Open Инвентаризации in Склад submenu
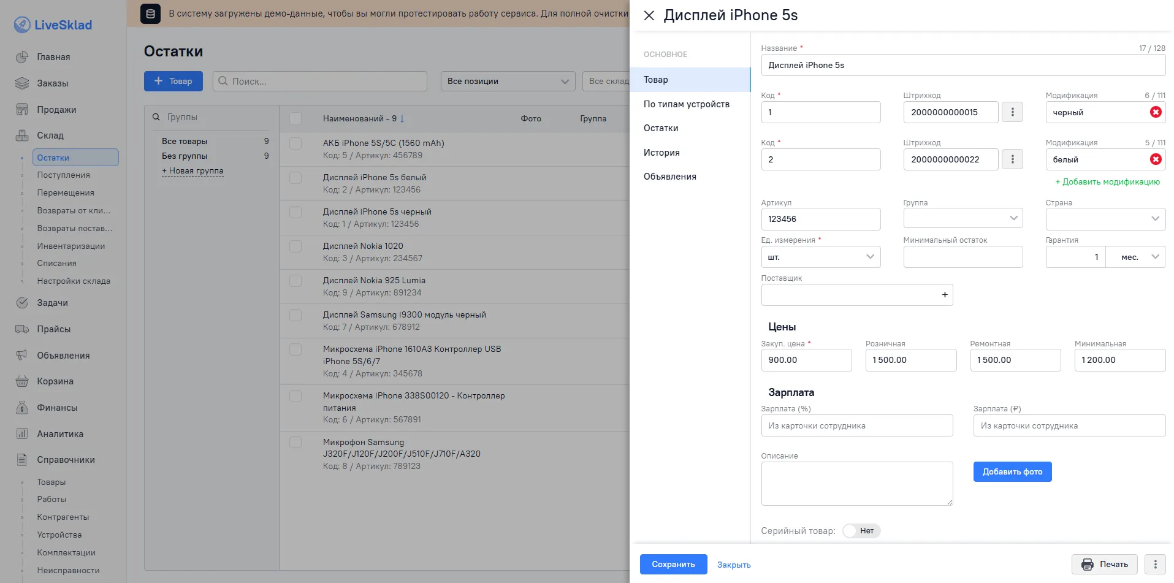The image size is (1174, 583). pyautogui.click(x=71, y=246)
